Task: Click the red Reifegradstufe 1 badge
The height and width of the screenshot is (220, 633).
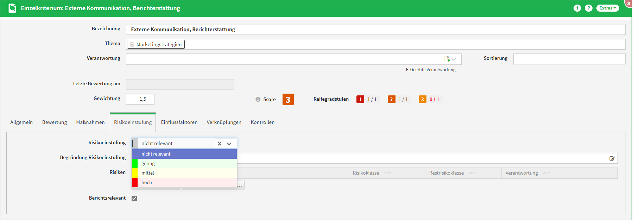Action: (x=360, y=99)
